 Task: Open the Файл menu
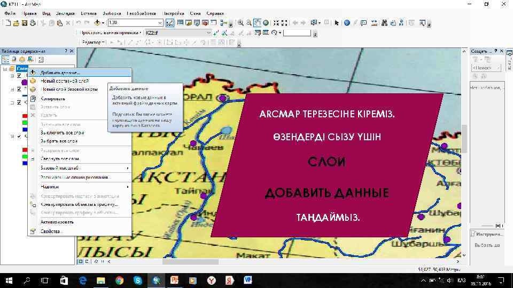(x=10, y=13)
